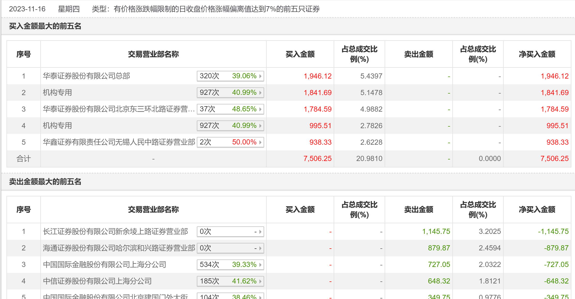Viewport: 575px width, 299px height.
Task: Expand arrow beside 华泰证券总部 320次 stats
Action: pyautogui.click(x=260, y=76)
